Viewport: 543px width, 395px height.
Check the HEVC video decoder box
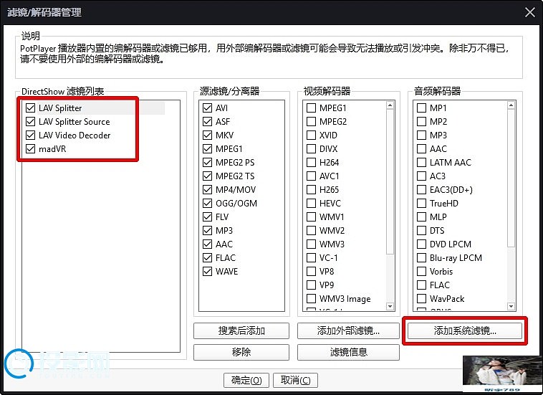click(311, 204)
